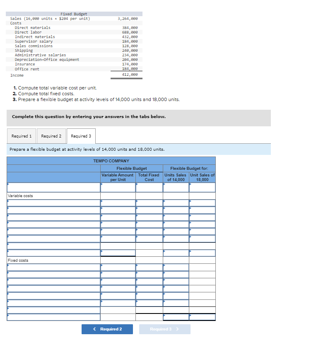Click Total Fixed Cost cell in first row under Fixed costs
Image resolution: width=333 pixels, height=340 pixels.
[149, 268]
